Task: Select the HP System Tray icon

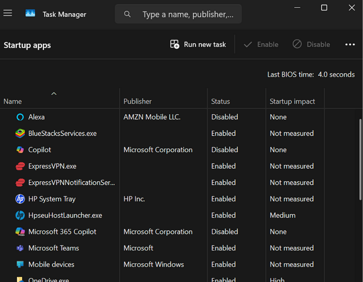Action: [20, 199]
